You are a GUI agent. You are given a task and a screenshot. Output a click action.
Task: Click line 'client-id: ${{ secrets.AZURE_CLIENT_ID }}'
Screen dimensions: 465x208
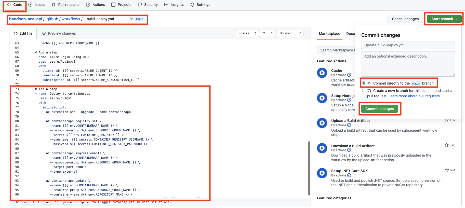point(80,71)
